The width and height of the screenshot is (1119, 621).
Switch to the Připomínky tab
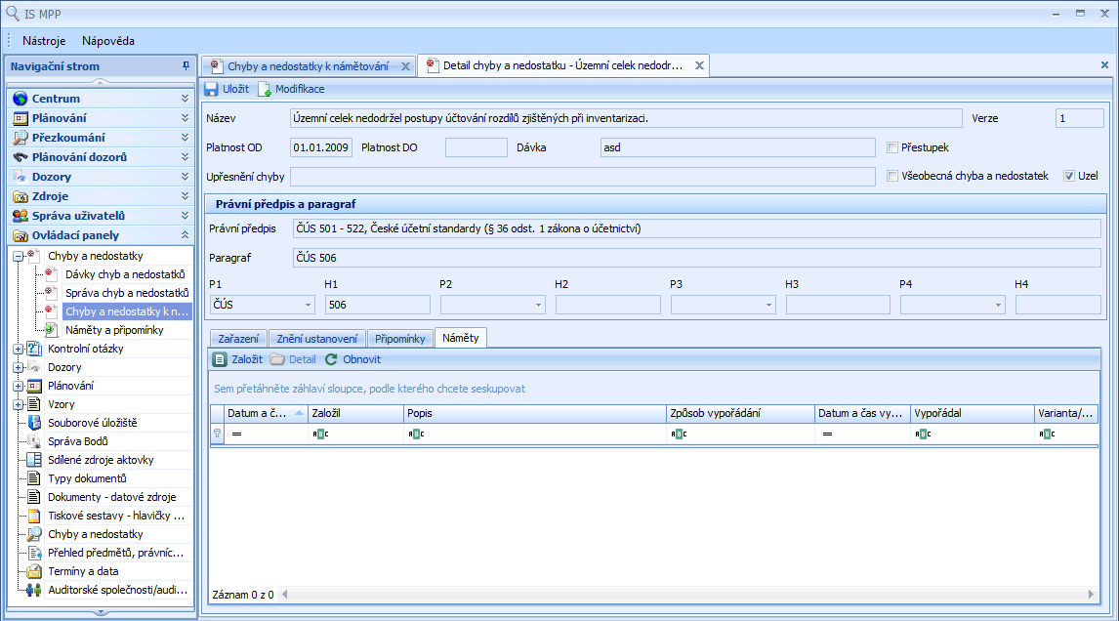click(399, 339)
